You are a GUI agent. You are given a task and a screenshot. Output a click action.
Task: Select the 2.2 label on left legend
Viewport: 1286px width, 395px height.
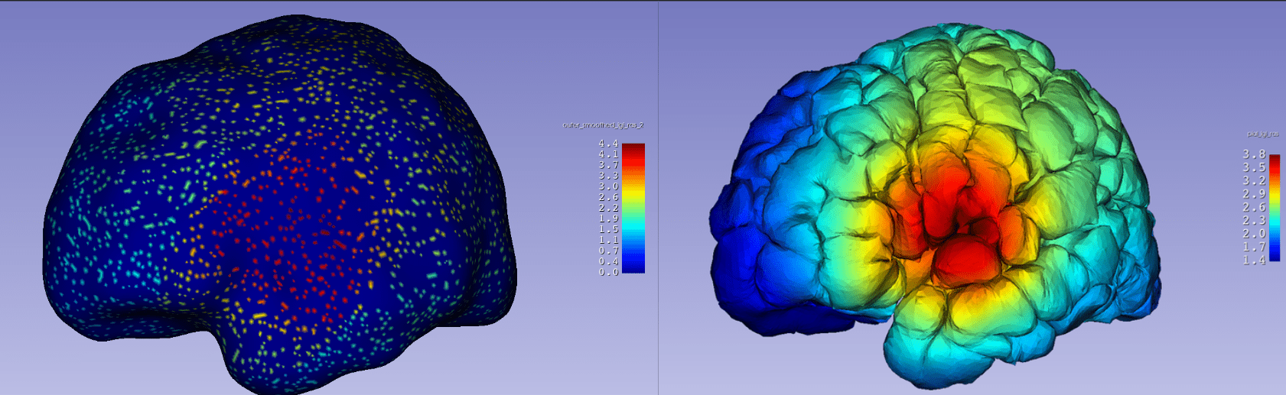(608, 208)
